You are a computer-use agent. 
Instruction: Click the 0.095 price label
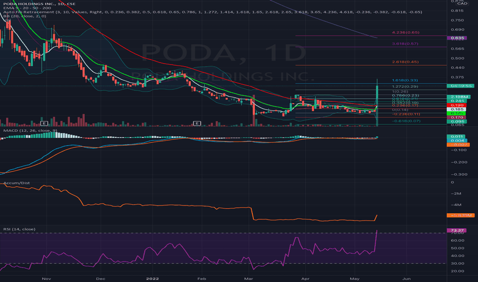[456, 122]
